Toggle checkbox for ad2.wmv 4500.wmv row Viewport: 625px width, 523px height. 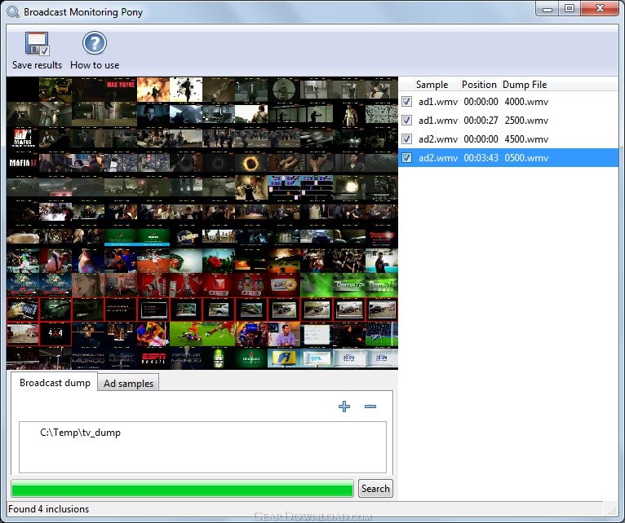(406, 139)
